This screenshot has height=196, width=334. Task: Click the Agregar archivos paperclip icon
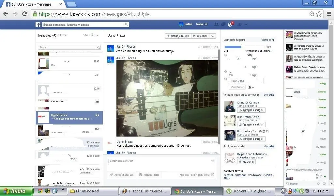111,175
